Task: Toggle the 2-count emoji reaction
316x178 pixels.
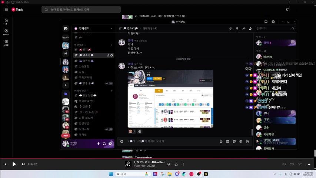Action: tap(132, 131)
